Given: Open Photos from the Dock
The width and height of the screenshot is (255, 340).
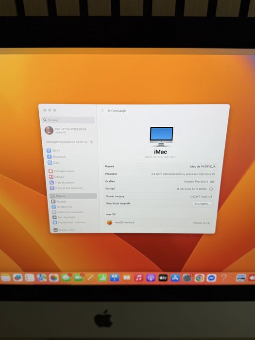Looking at the screenshot, I should pos(54,278).
